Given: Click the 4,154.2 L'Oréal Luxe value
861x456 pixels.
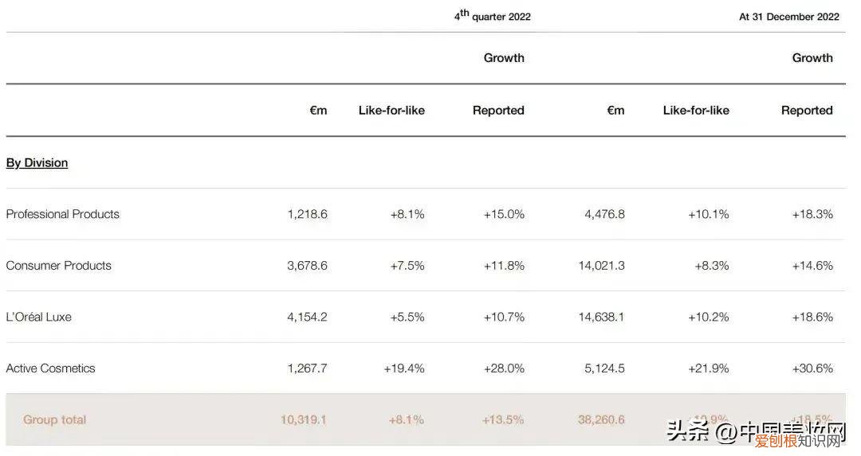Looking at the screenshot, I should point(307,317).
